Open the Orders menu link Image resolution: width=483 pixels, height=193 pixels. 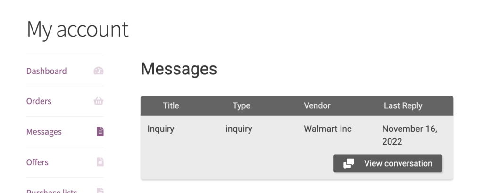(x=39, y=101)
